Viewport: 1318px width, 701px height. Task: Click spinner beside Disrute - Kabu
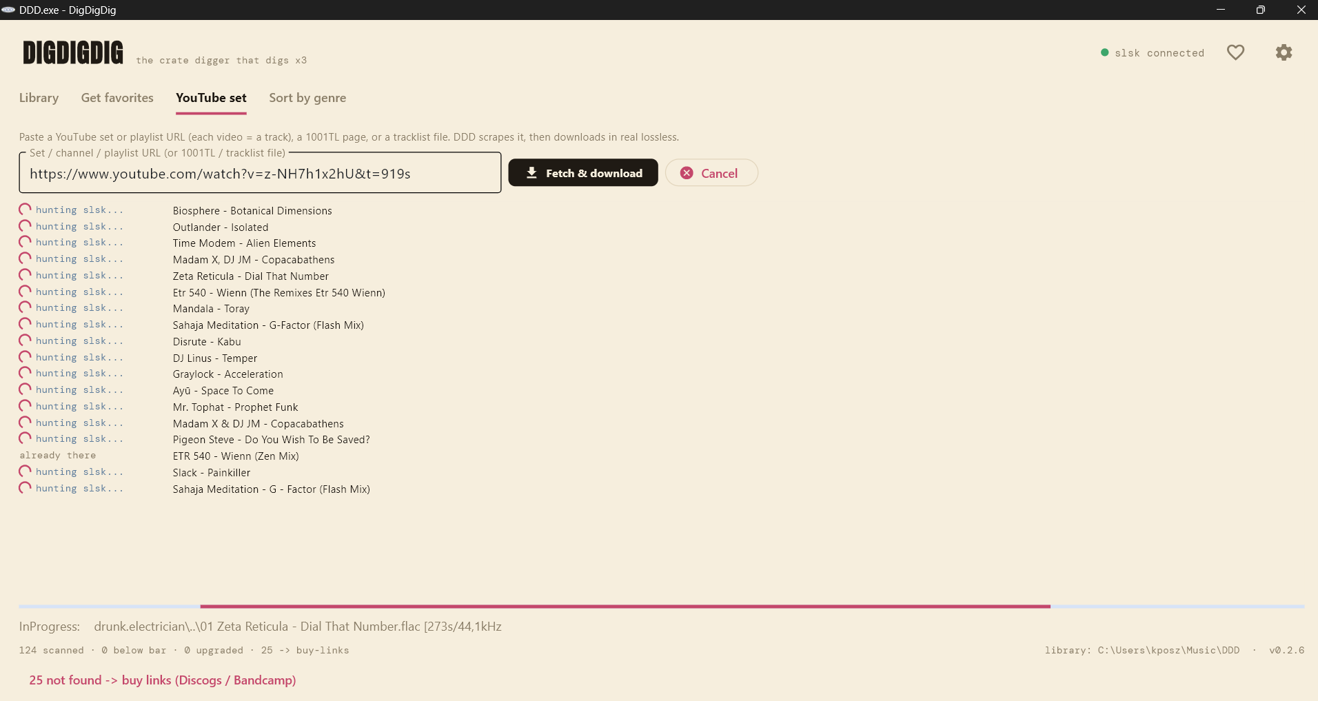(x=26, y=341)
